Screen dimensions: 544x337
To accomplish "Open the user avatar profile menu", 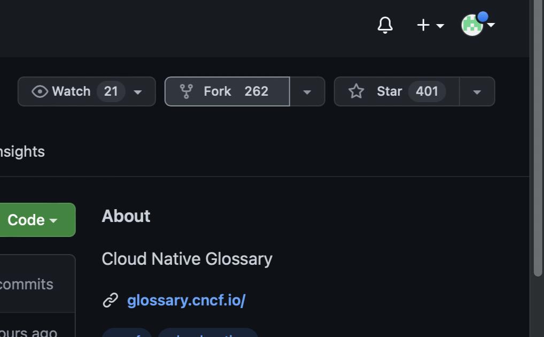I will [472, 25].
